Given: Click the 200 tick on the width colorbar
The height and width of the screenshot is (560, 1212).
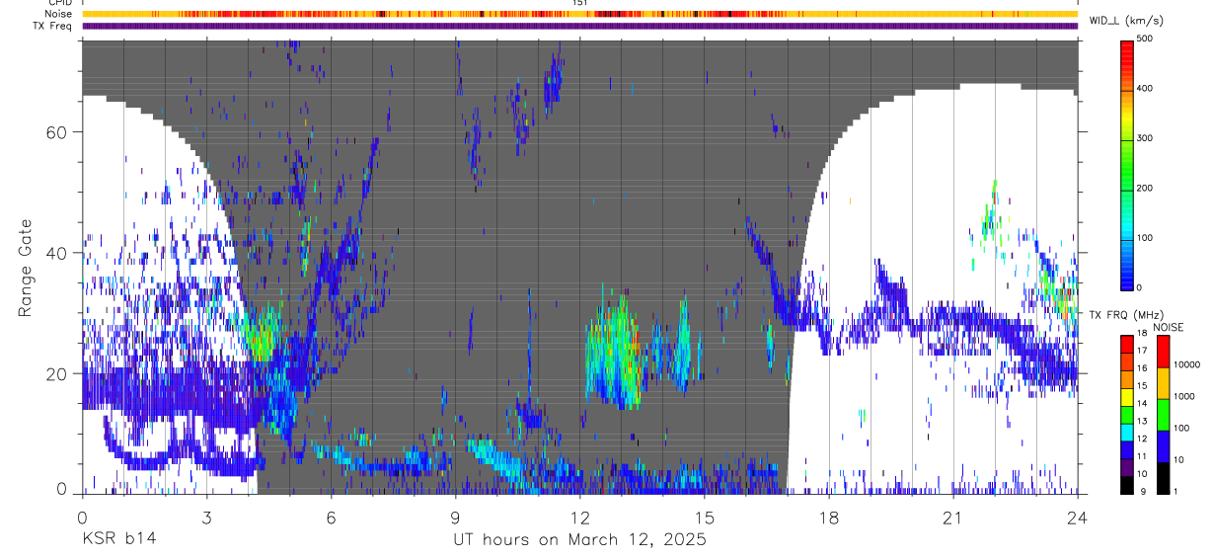Looking at the screenshot, I should pyautogui.click(x=1147, y=188).
